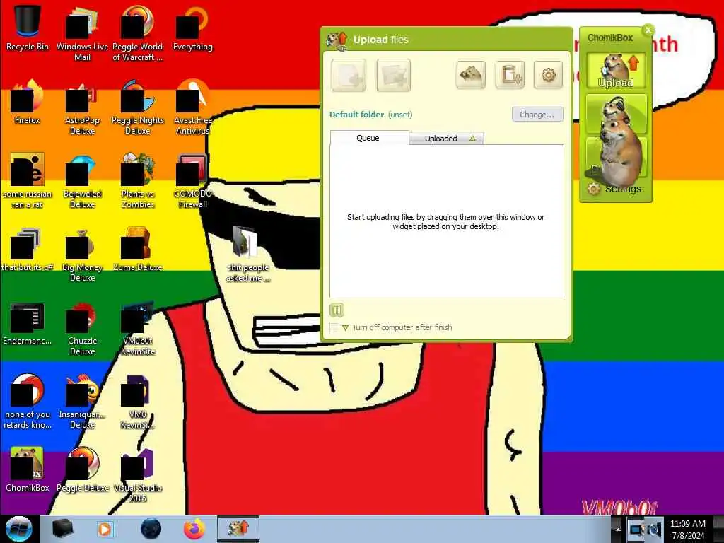Open the Windows Start menu

pyautogui.click(x=19, y=529)
